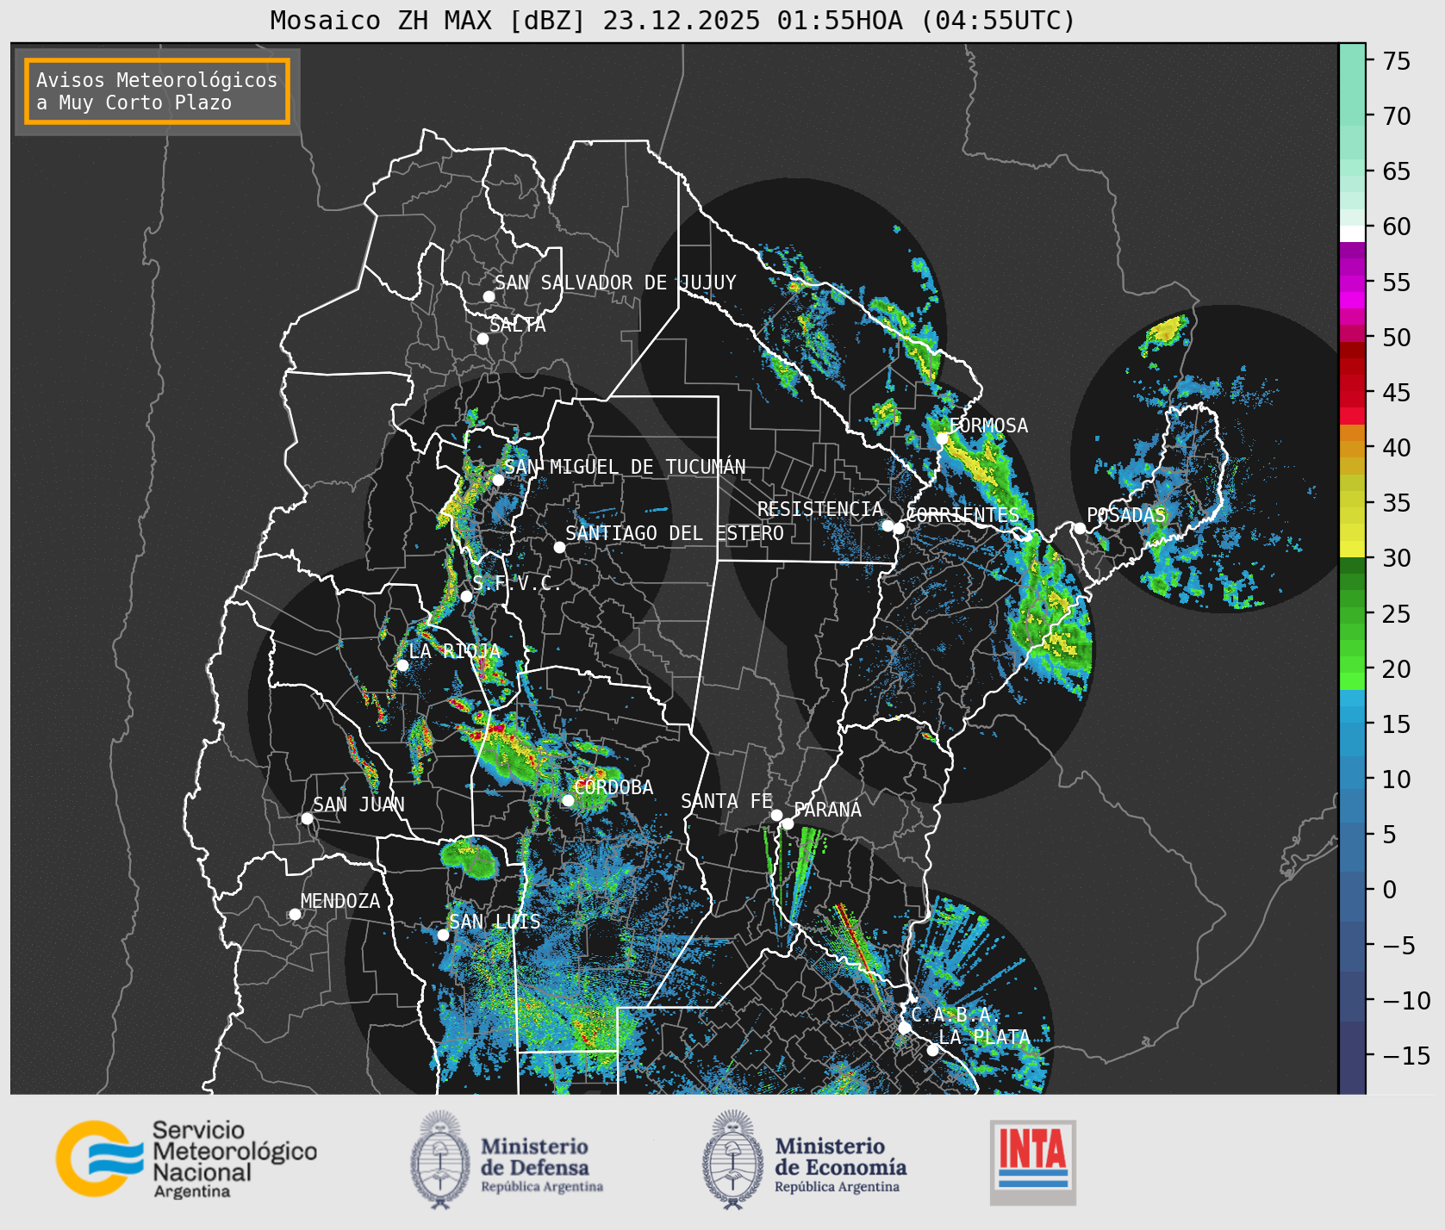Select the C.A.B.A. city marker

(905, 1028)
